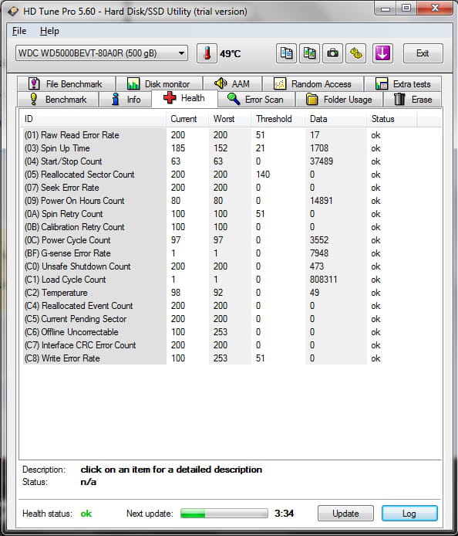The height and width of the screenshot is (536, 458).
Task: Open the Extra tests tab
Action: click(x=402, y=83)
